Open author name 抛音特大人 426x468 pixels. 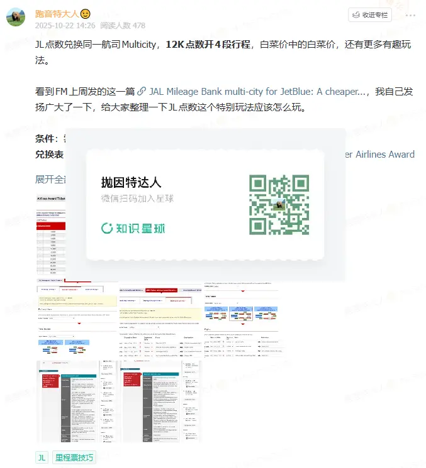point(55,13)
